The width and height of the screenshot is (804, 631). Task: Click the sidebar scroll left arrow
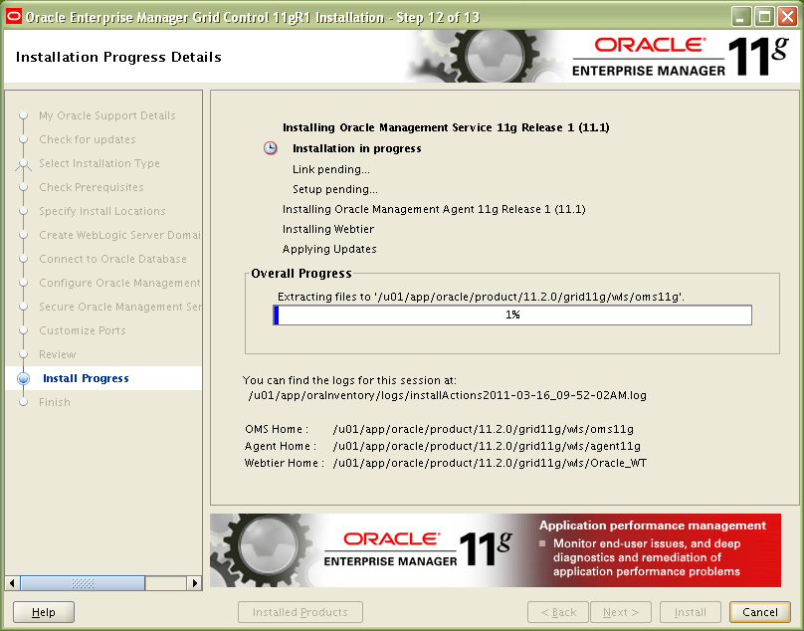12,583
